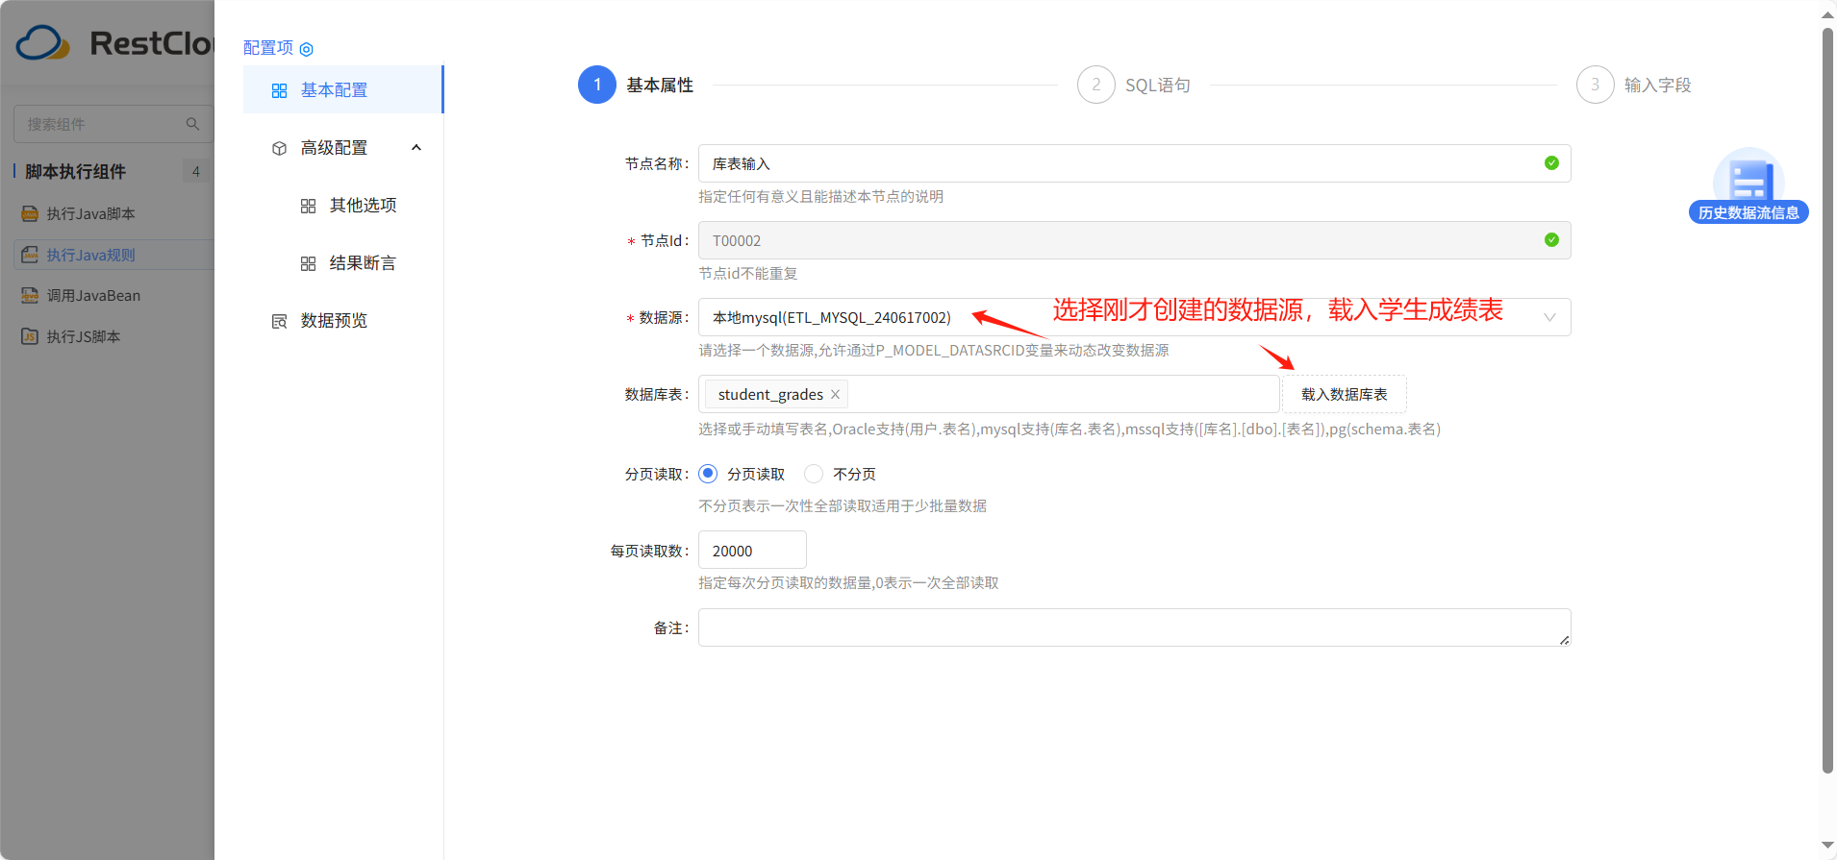Click the 执行JS脚本 component icon

tap(30, 336)
